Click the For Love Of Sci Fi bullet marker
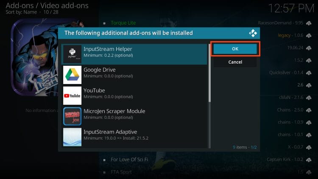Viewport: 318px width, 179px height. pos(104,160)
